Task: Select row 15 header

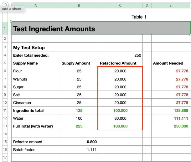Action: pos(5,142)
